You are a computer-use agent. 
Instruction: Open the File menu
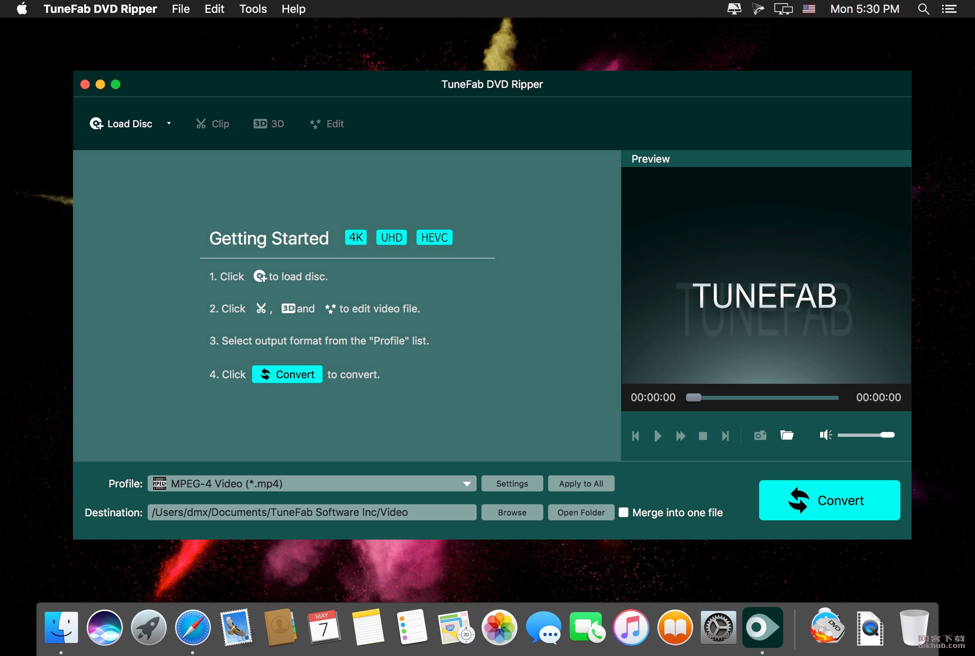point(181,9)
